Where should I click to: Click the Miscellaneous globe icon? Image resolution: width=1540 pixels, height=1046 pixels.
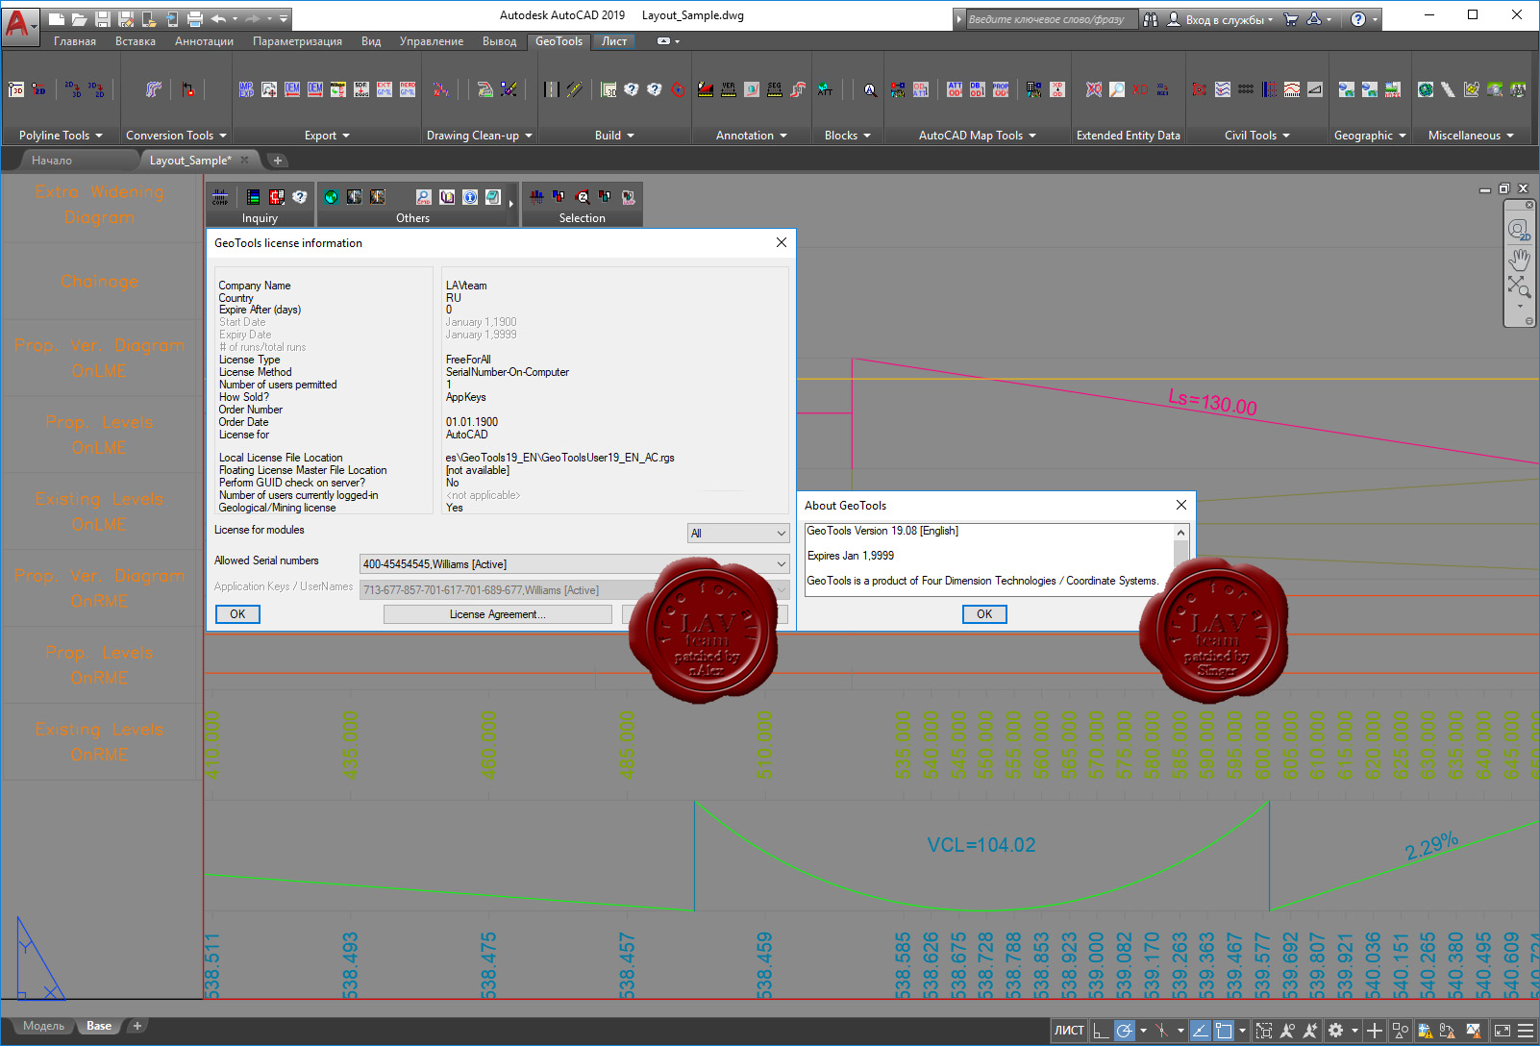(x=1426, y=89)
